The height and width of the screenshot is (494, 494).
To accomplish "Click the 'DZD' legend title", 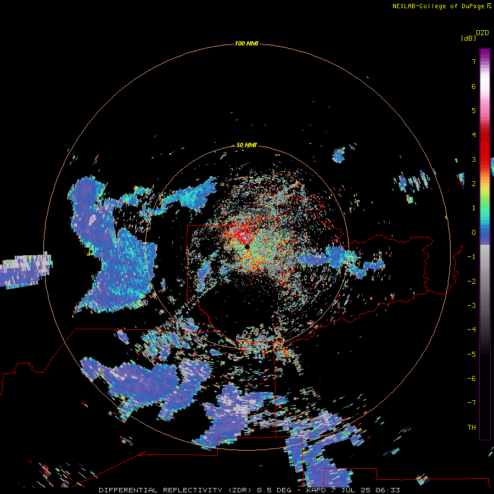I will [482, 33].
